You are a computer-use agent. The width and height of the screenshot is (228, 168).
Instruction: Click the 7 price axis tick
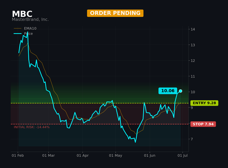click(x=192, y=139)
